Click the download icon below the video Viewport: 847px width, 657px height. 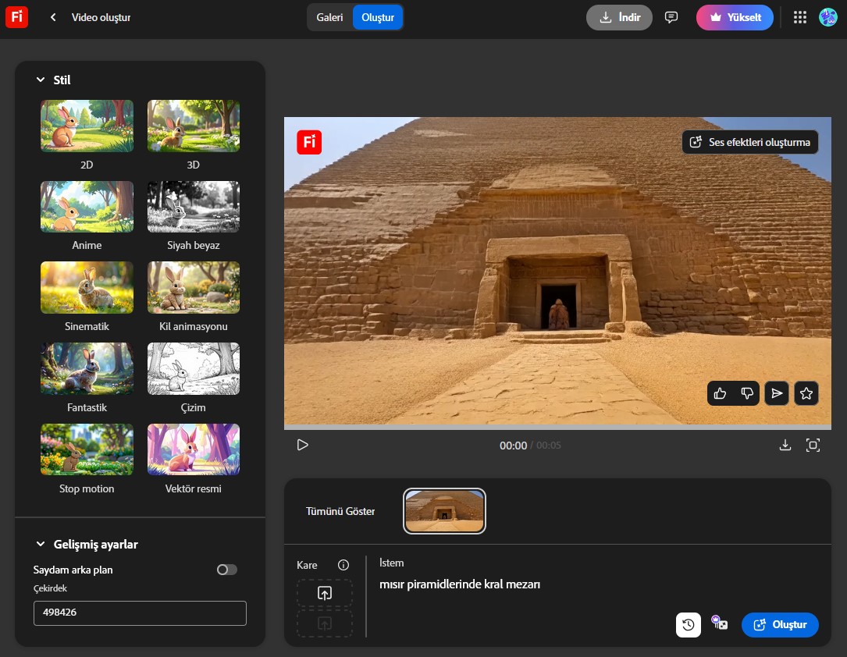pyautogui.click(x=785, y=445)
